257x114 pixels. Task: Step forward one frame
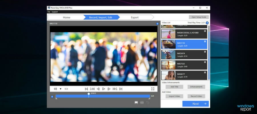pos(109,89)
